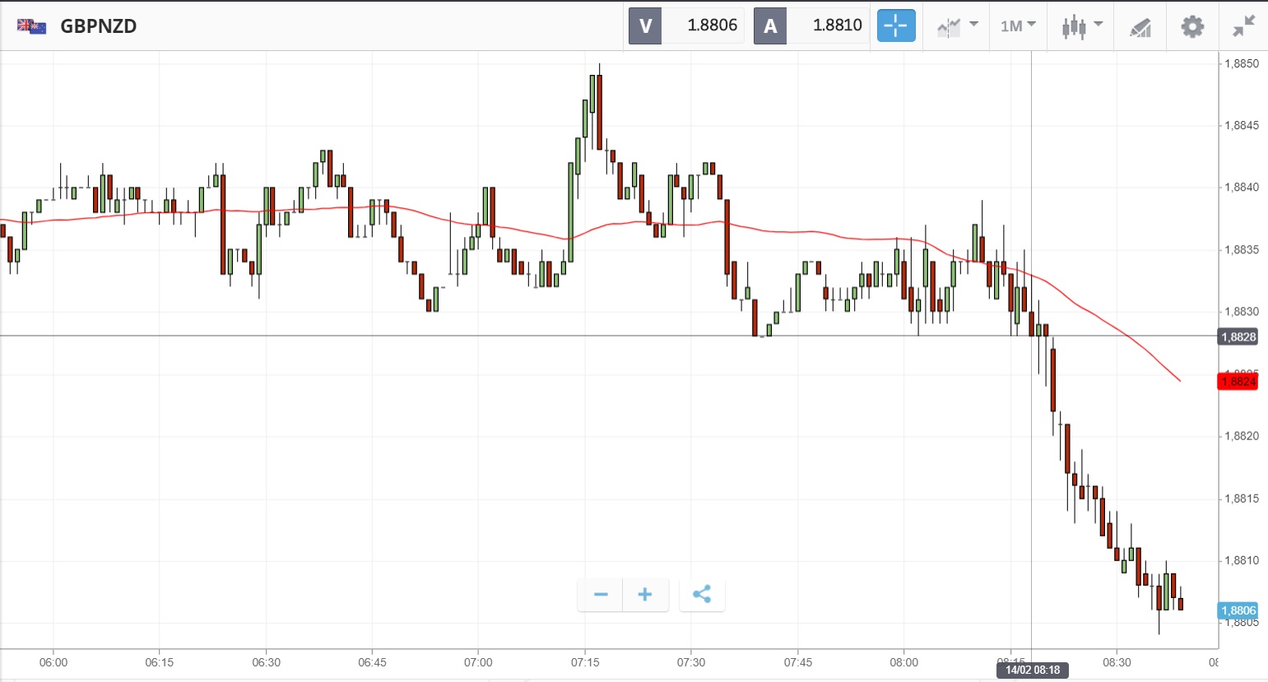
Task: Toggle the crosshair cursor button
Action: click(x=896, y=26)
